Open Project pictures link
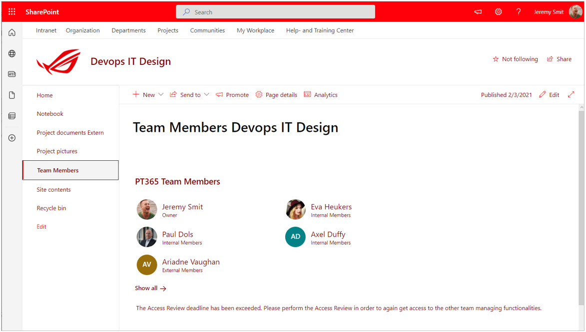The image size is (586, 332). [57, 151]
